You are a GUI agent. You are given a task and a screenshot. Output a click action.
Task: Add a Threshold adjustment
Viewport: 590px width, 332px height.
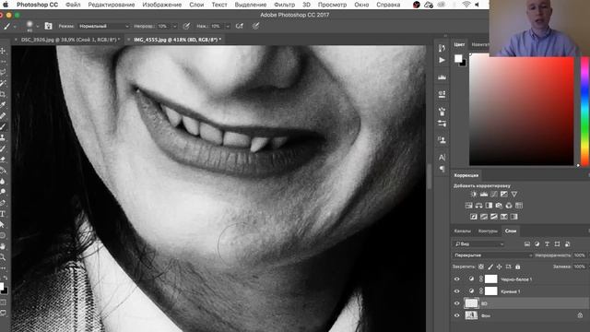pyautogui.click(x=494, y=217)
